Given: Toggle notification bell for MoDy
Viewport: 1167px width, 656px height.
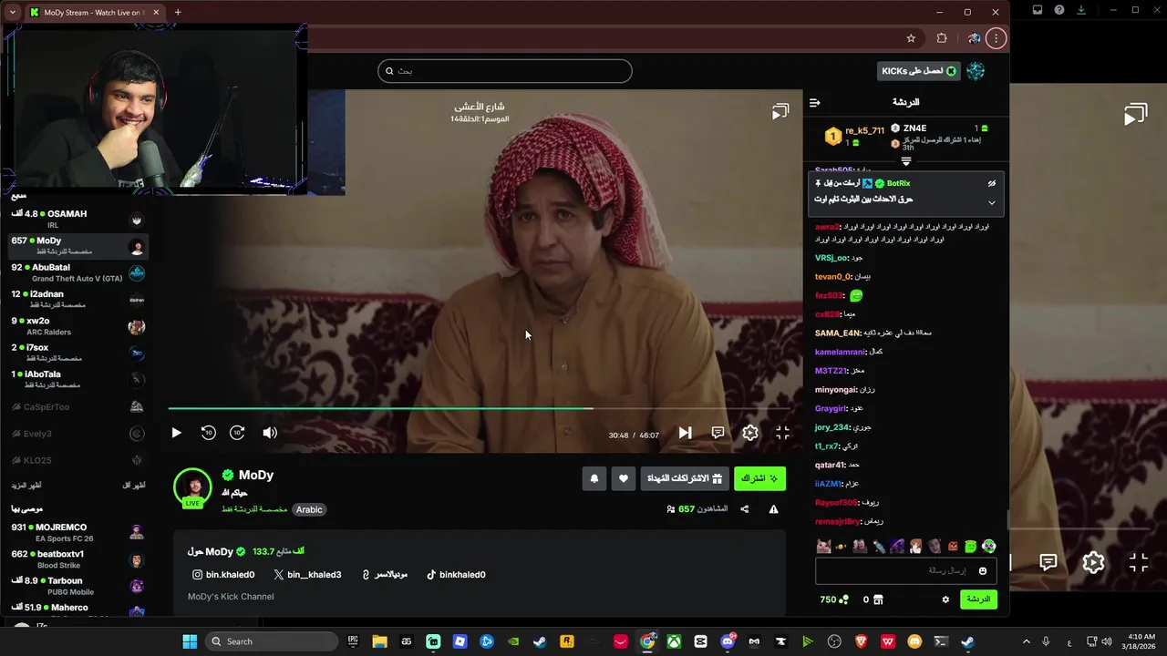Looking at the screenshot, I should [x=594, y=478].
